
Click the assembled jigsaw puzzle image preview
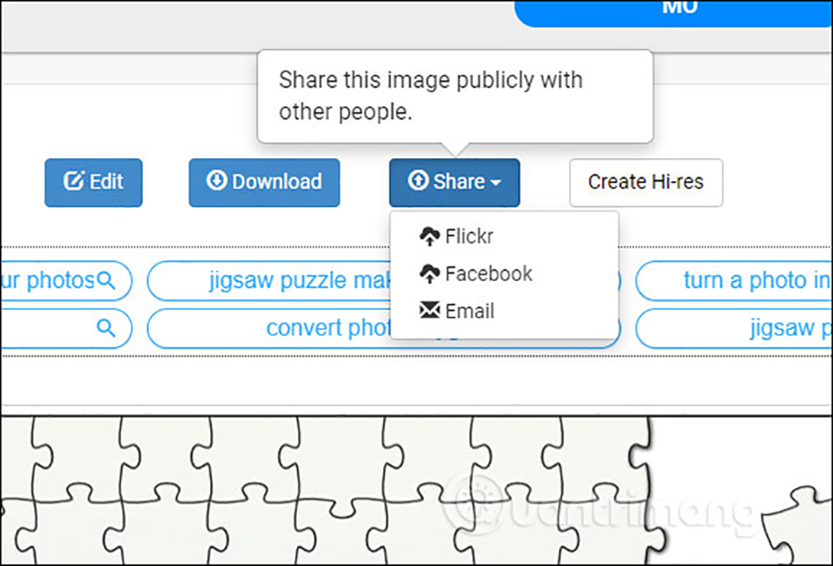click(324, 490)
